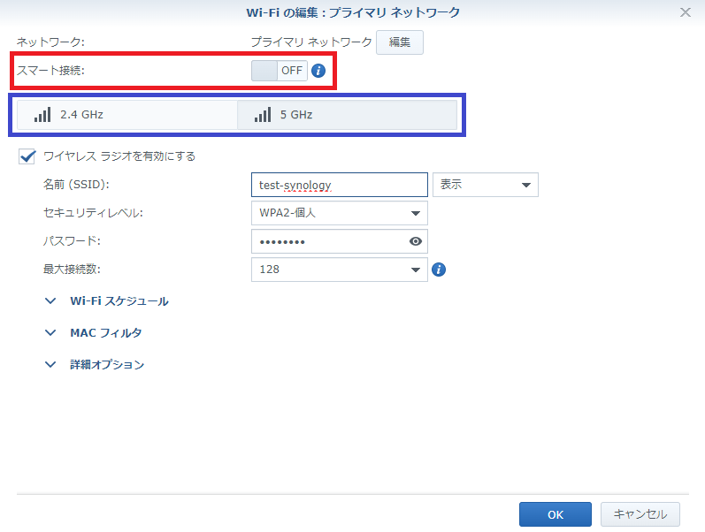705x532 pixels.
Task: Show password using the eye icon
Action: pyautogui.click(x=416, y=241)
